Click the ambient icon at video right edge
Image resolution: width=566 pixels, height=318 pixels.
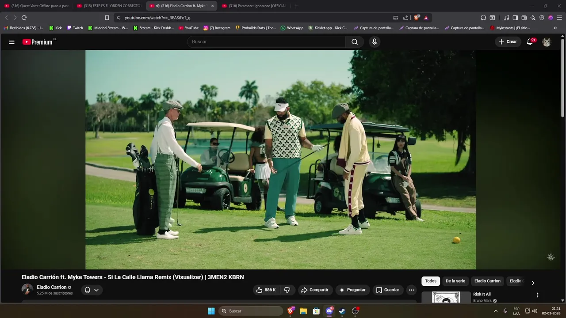pos(551,257)
